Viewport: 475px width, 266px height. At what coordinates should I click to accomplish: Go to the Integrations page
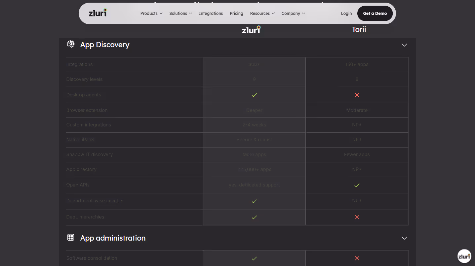[211, 14]
